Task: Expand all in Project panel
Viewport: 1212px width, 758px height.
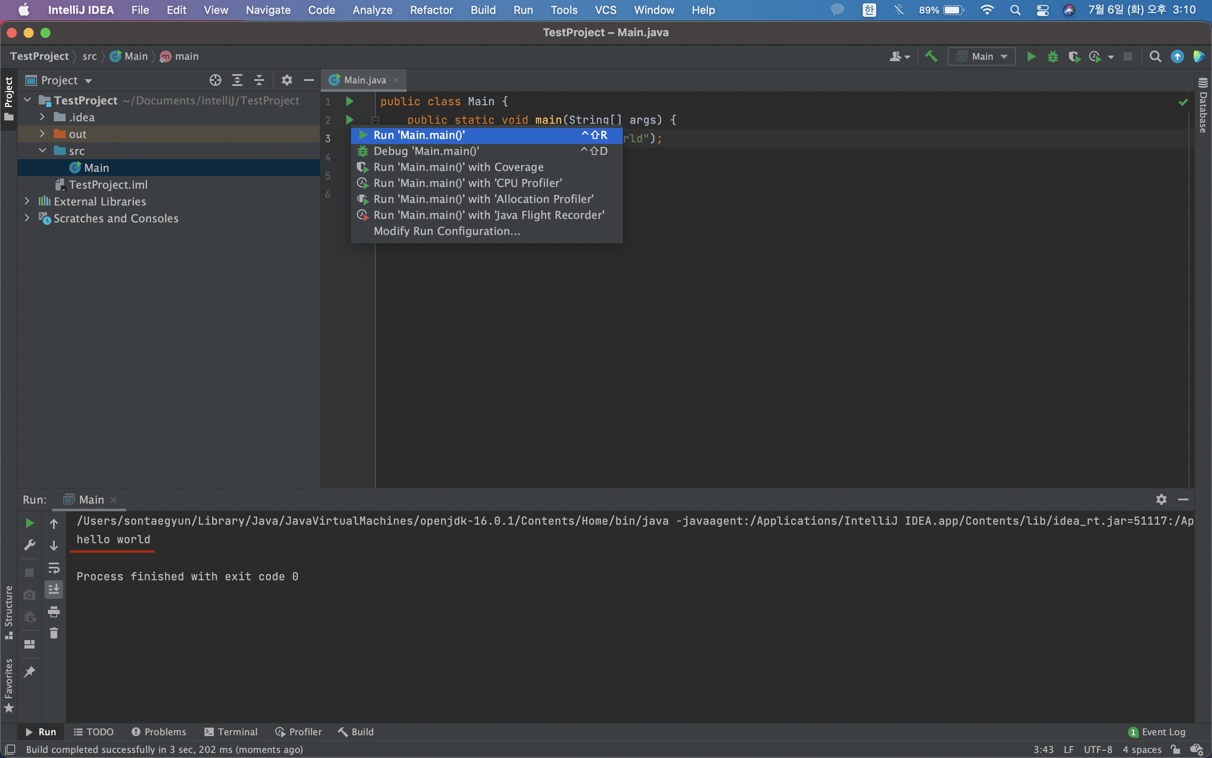Action: (x=237, y=80)
